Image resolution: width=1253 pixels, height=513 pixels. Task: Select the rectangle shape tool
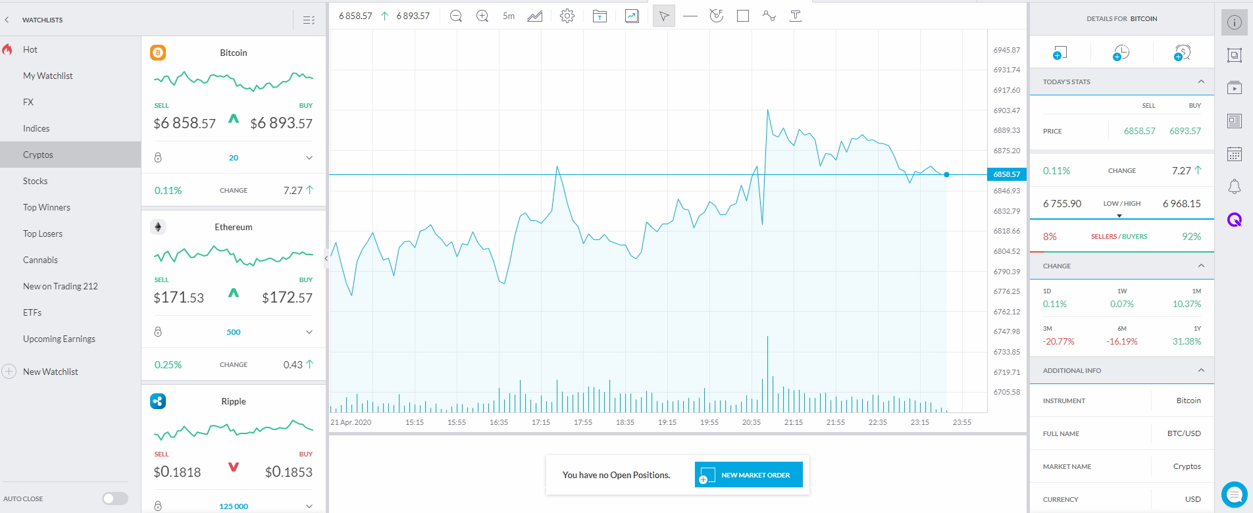point(743,16)
